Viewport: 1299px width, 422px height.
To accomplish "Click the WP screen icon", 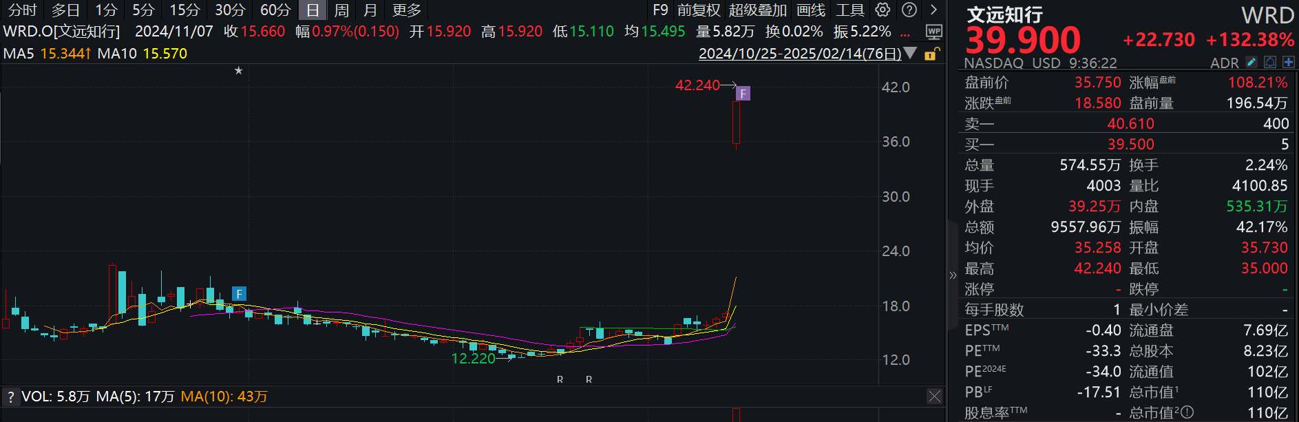I will (933, 32).
